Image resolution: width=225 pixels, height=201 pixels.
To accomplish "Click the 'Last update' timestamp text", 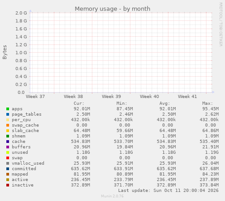I will [x=168, y=191].
